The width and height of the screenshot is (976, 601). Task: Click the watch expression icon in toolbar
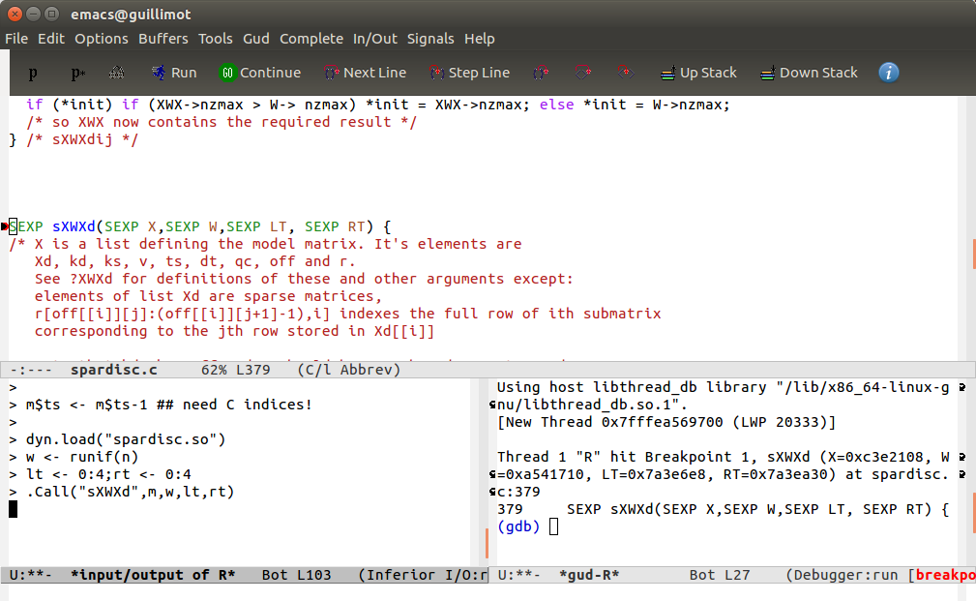pyautogui.click(x=116, y=73)
